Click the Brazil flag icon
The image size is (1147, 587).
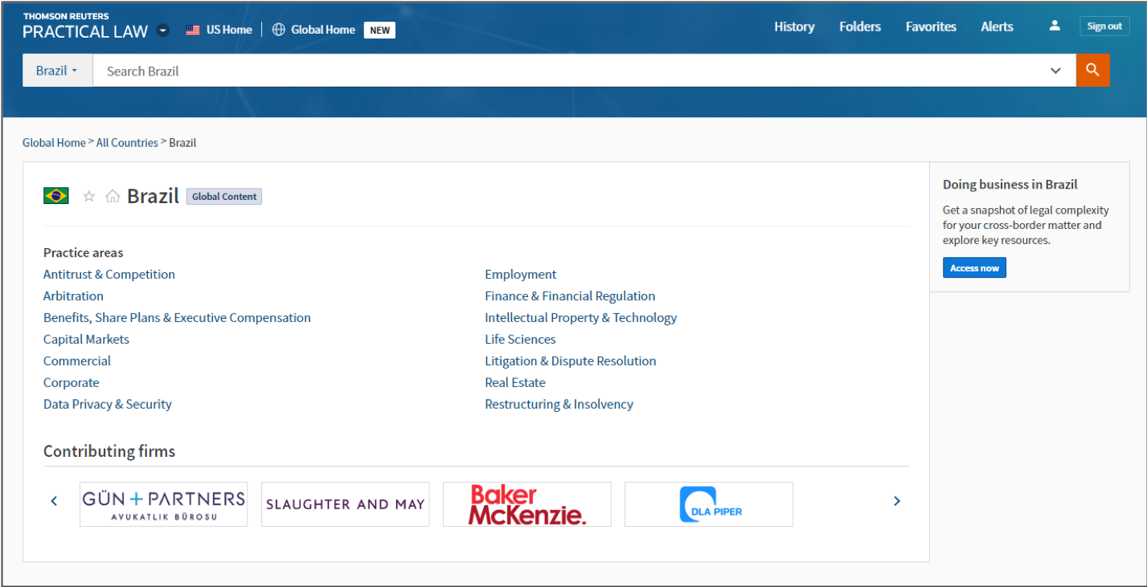[x=56, y=195]
